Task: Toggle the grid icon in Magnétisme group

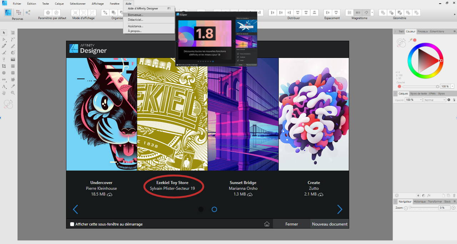Action: click(350, 13)
